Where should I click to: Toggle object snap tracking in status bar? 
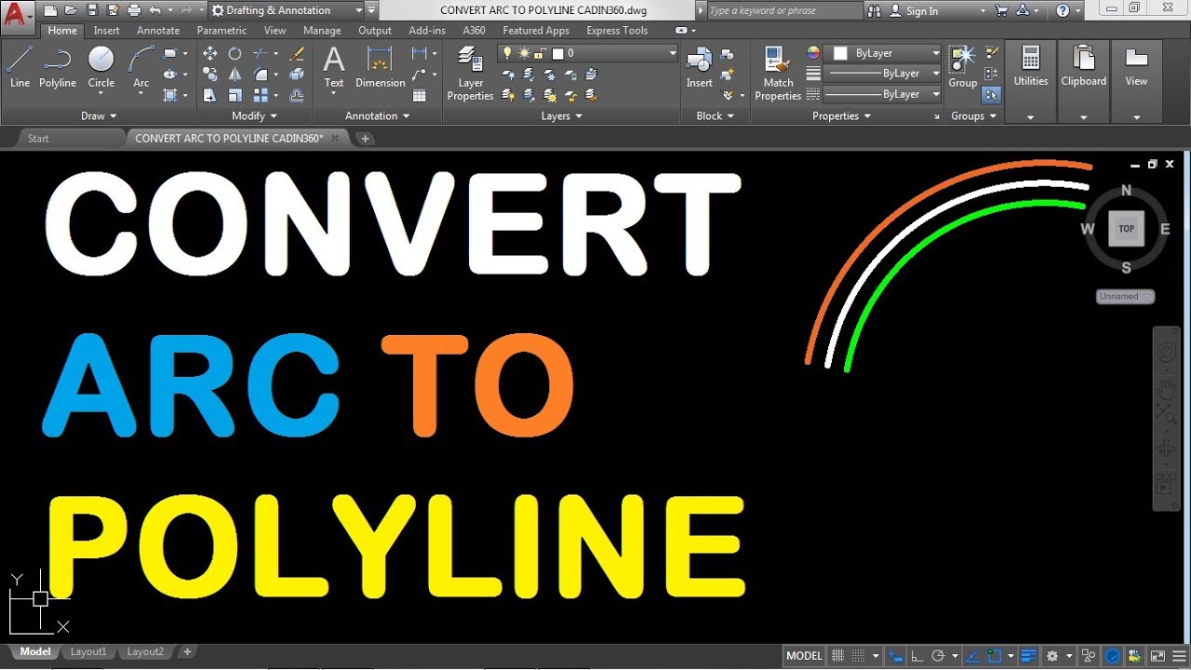[973, 655]
